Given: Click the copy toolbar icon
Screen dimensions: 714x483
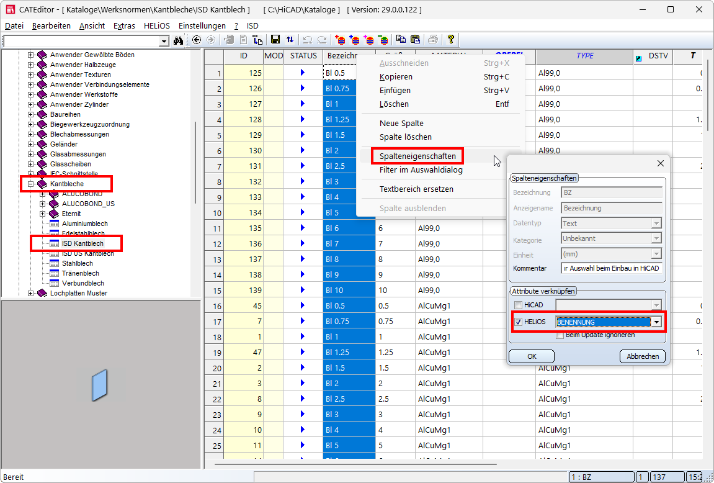Looking at the screenshot, I should click(x=401, y=40).
